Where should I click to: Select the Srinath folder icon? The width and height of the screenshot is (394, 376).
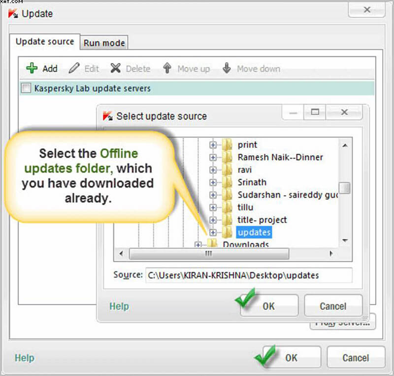point(228,182)
